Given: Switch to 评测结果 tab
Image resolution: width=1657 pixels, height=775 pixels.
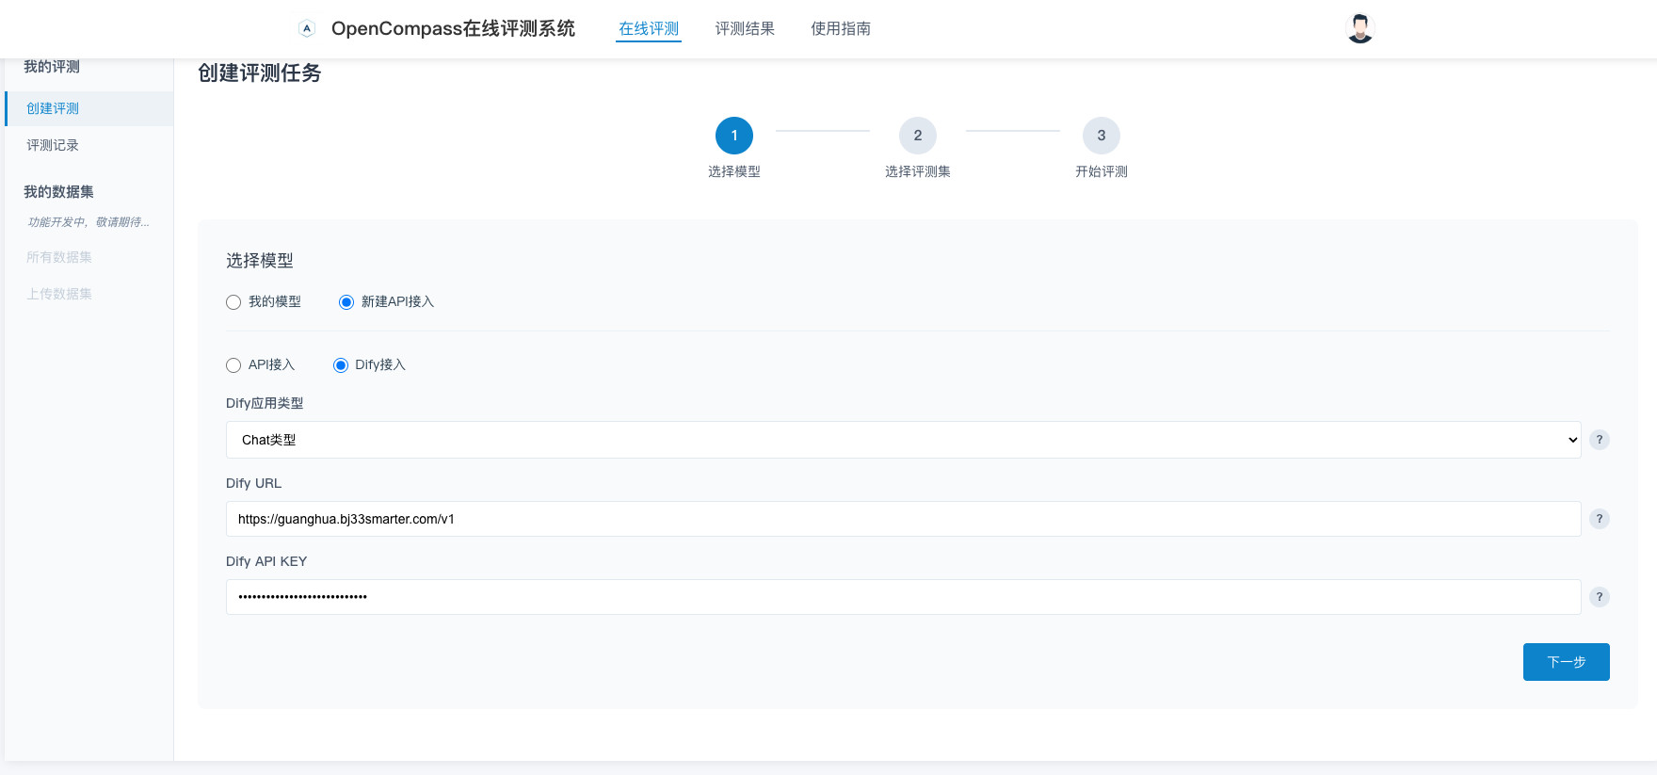Looking at the screenshot, I should pos(745,28).
